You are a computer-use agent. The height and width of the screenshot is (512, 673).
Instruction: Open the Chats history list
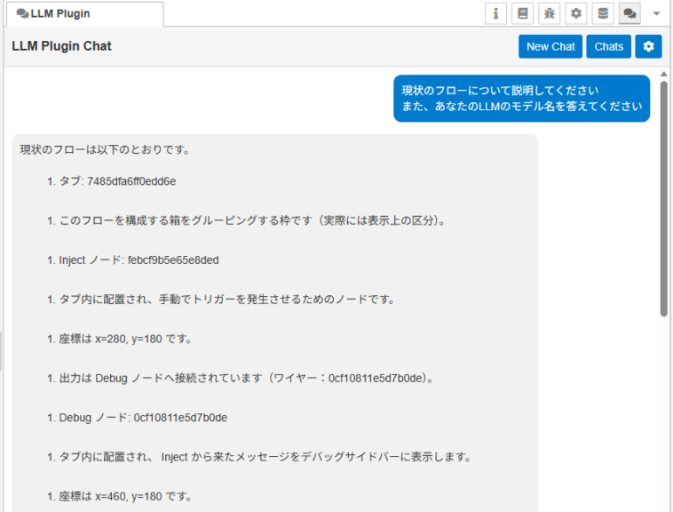(x=608, y=46)
